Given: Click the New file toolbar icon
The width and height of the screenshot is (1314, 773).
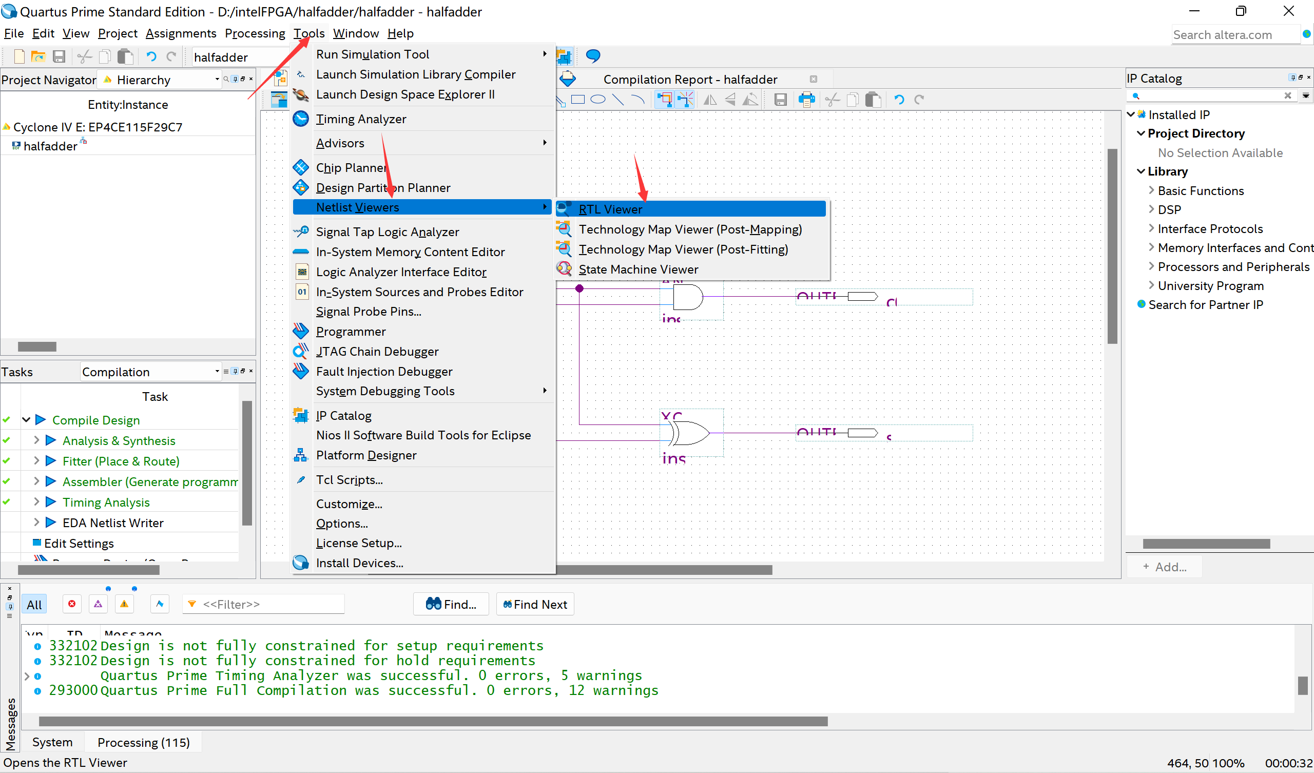Looking at the screenshot, I should point(19,56).
